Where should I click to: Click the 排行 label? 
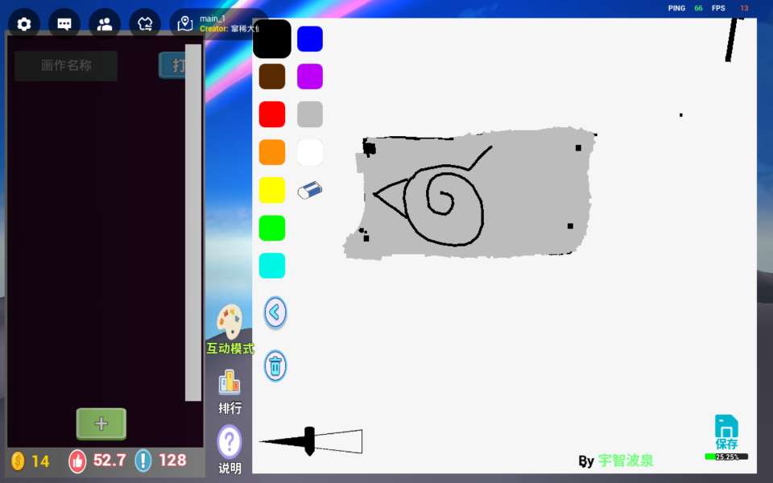(x=229, y=408)
